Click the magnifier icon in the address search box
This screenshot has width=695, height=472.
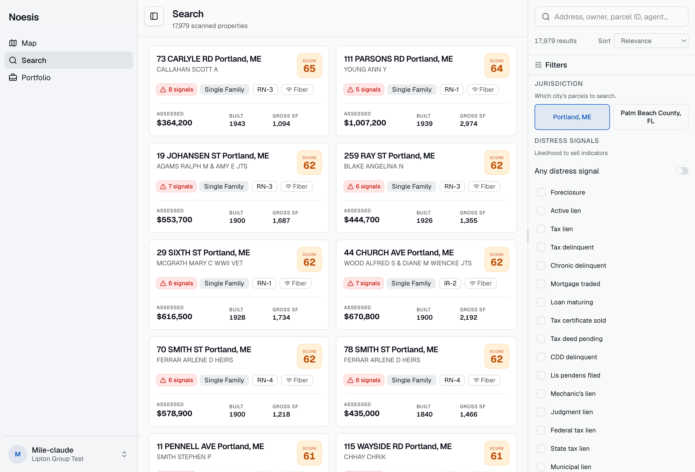pos(546,17)
